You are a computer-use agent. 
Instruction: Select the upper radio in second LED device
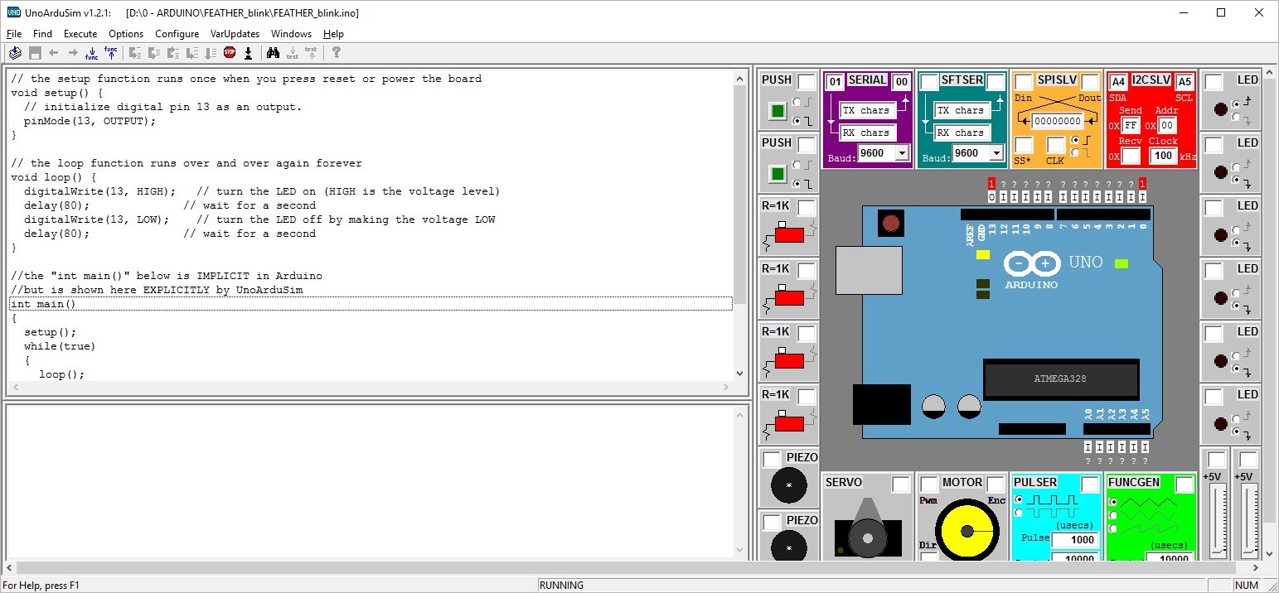[x=1237, y=166]
